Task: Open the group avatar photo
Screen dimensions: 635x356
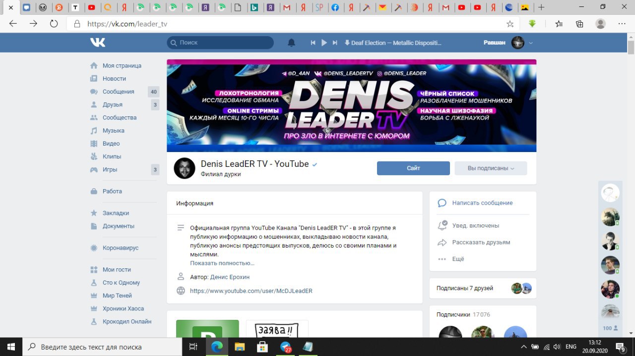Action: (185, 168)
